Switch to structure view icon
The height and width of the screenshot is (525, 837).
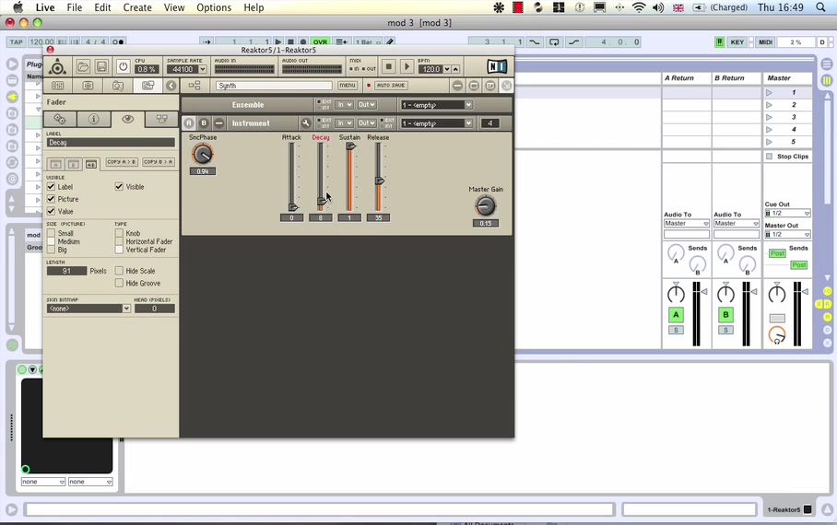(195, 86)
